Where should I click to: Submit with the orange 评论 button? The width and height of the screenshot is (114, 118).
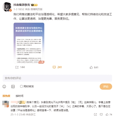pyautogui.click(x=106, y=87)
